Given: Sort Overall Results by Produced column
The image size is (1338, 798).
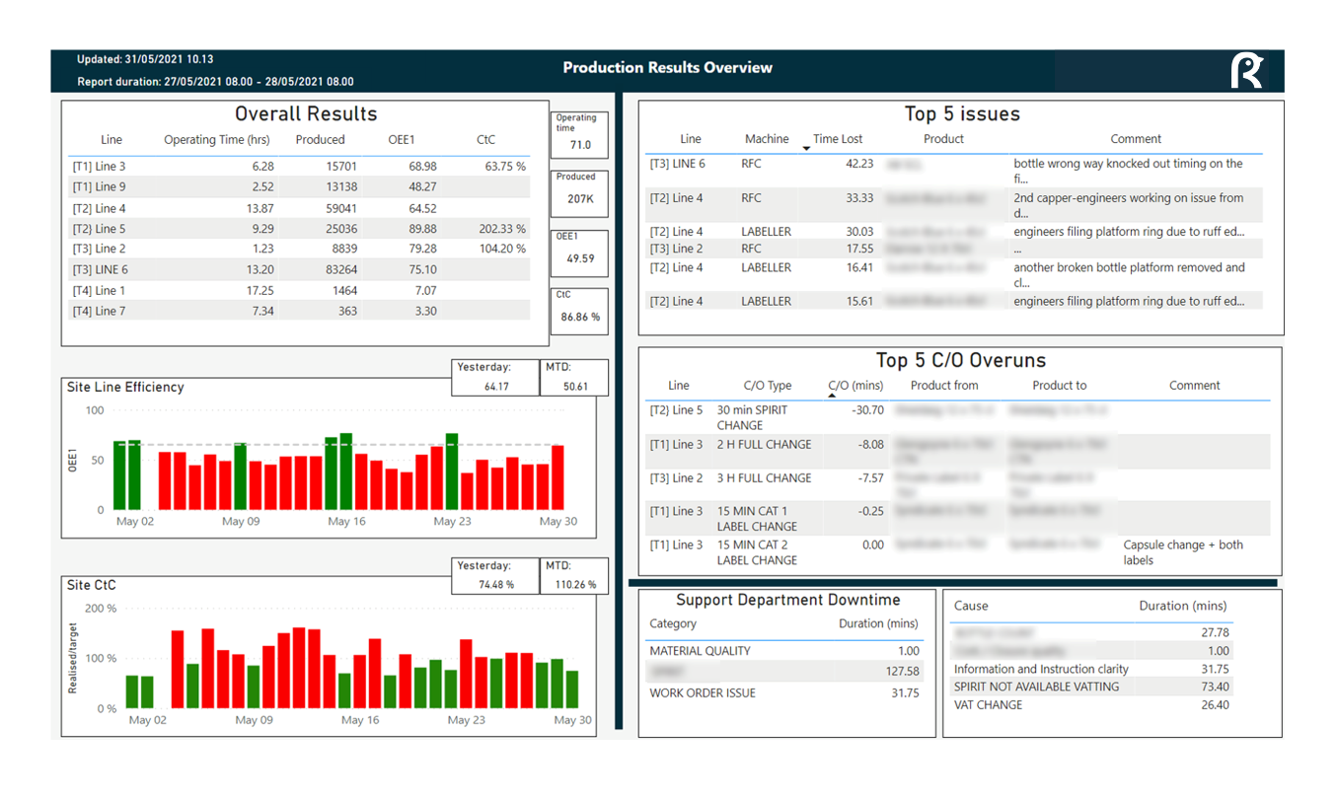Looking at the screenshot, I should click(x=321, y=140).
